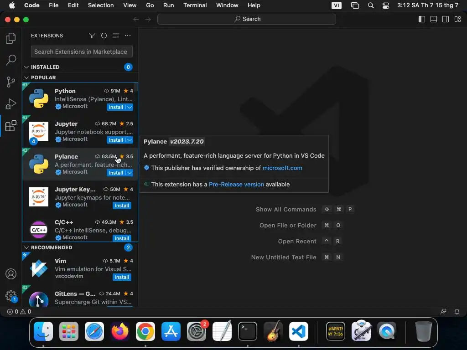
Task: Click the Python extension logo
Action: [39, 98]
